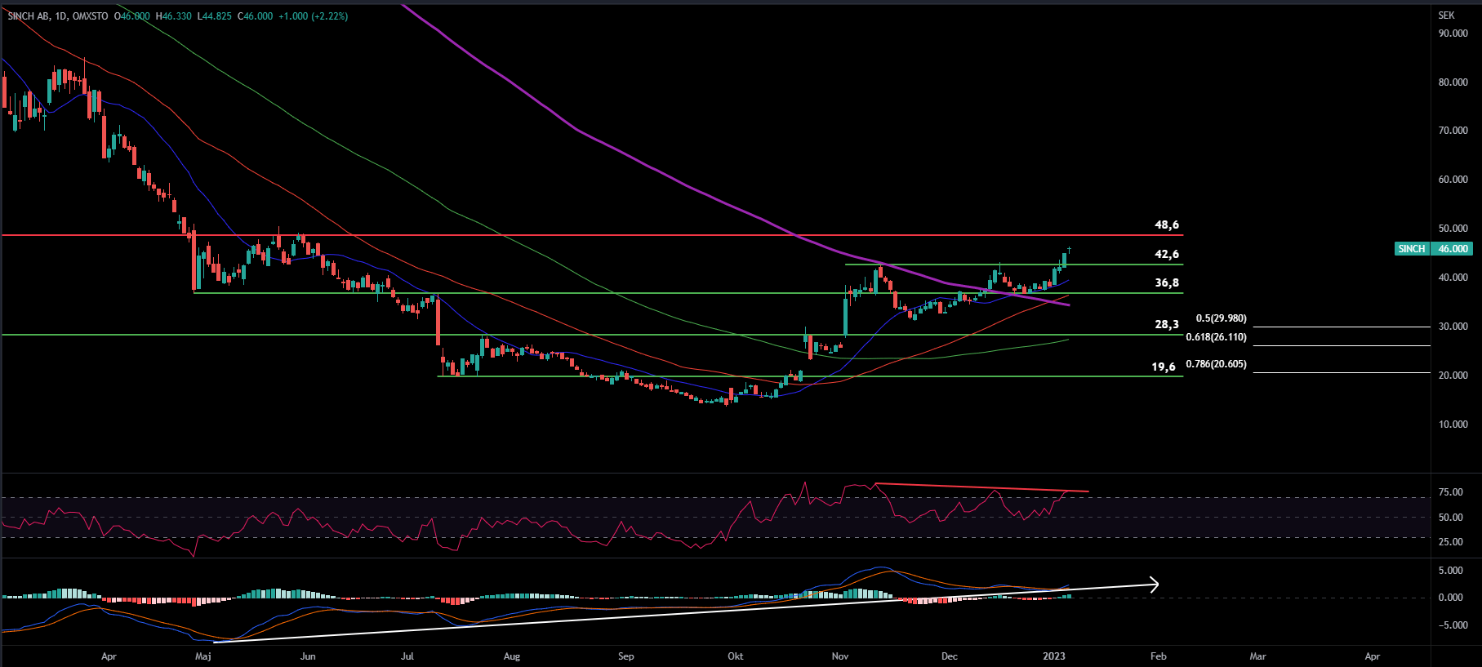
Task: Click the 42,6 level text label
Action: (1166, 255)
